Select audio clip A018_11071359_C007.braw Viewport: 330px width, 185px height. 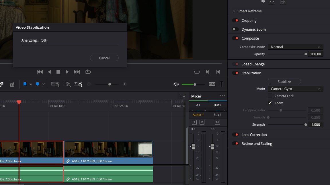click(x=108, y=174)
